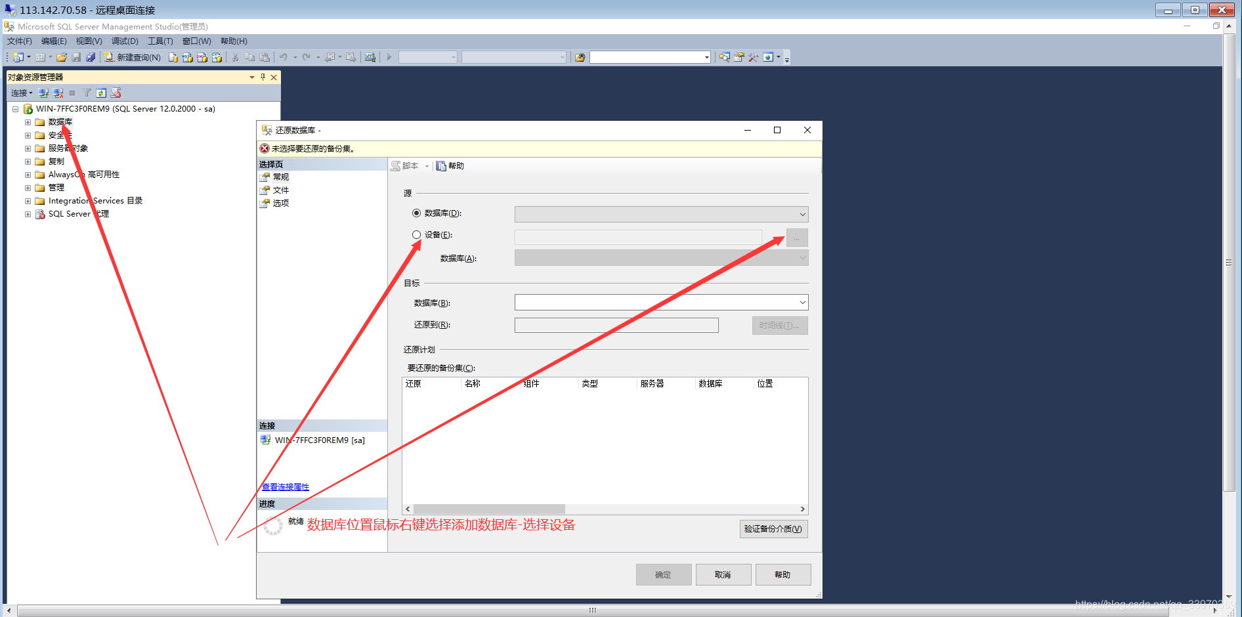This screenshot has height=617, width=1242.
Task: Open the 帮助(H) menu
Action: click(x=234, y=41)
